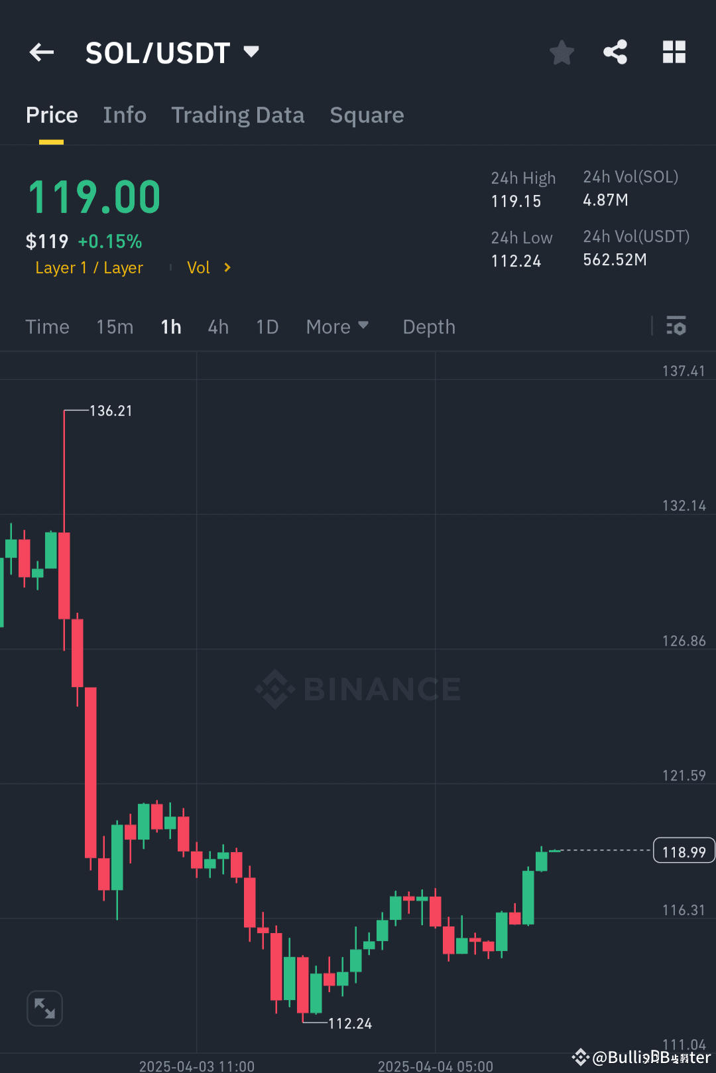
Task: Tap the 118.99 current price label
Action: coord(684,850)
